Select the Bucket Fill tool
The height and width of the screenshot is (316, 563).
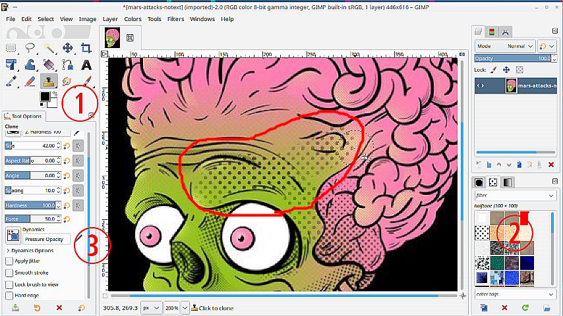pyautogui.click(x=49, y=65)
